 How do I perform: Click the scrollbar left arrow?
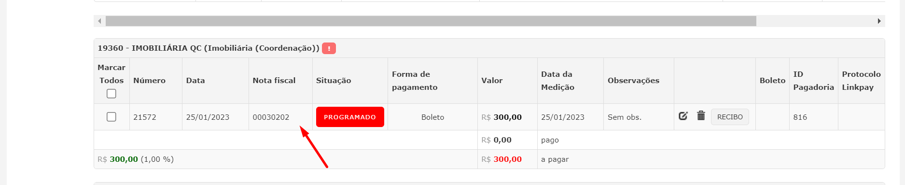pos(99,21)
